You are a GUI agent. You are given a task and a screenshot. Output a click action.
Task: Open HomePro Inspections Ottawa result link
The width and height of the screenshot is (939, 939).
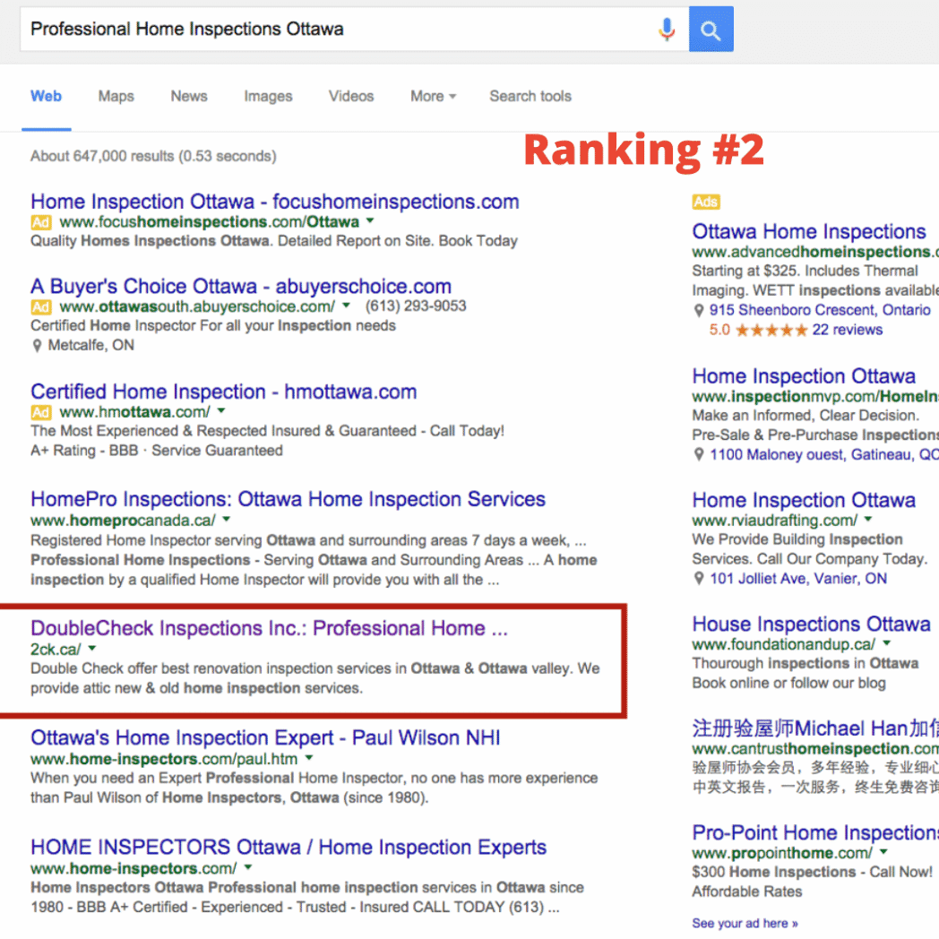(288, 499)
